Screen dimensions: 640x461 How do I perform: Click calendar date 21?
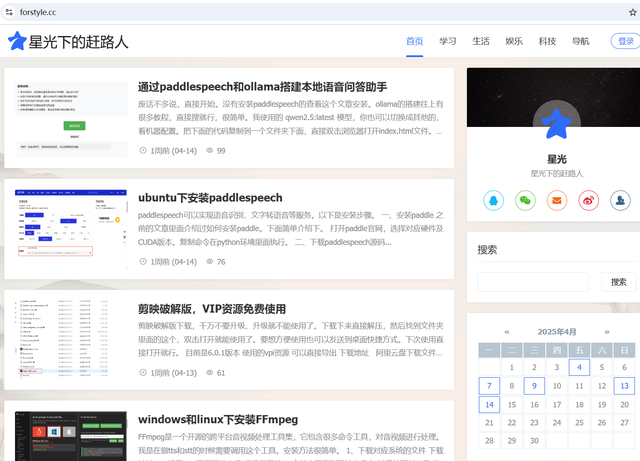[x=489, y=422]
